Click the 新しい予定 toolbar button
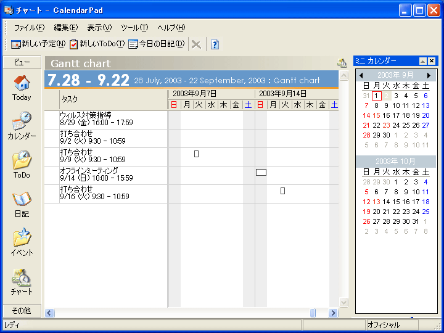The height and width of the screenshot is (333, 444). point(38,44)
